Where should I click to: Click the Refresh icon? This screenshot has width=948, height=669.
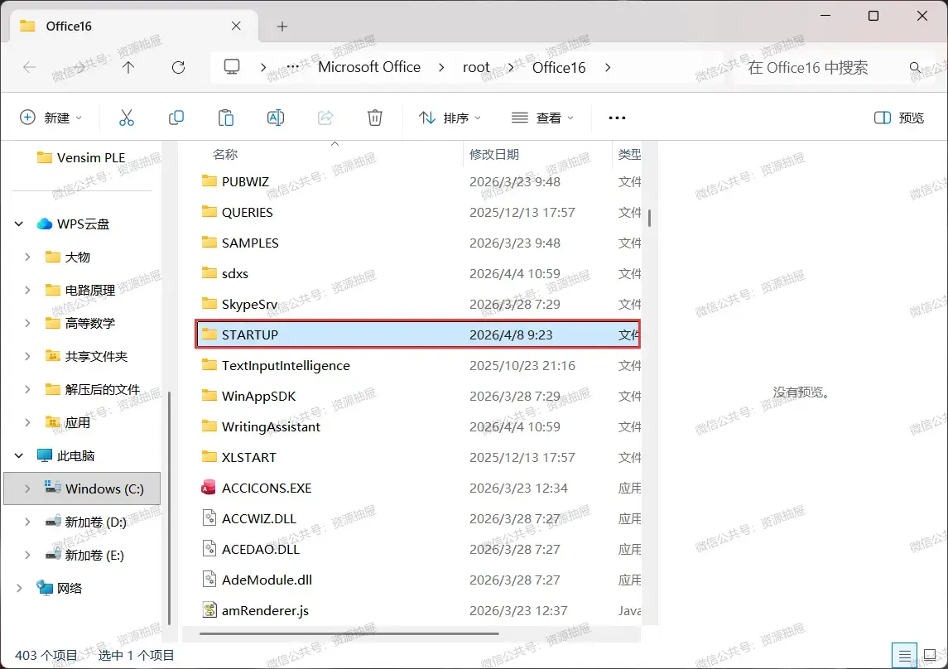(x=178, y=67)
